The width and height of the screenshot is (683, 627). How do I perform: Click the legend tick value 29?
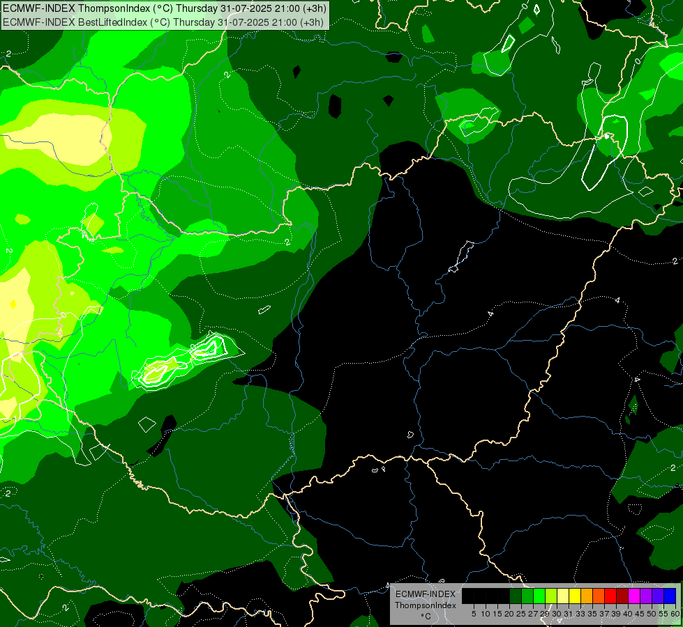point(544,614)
